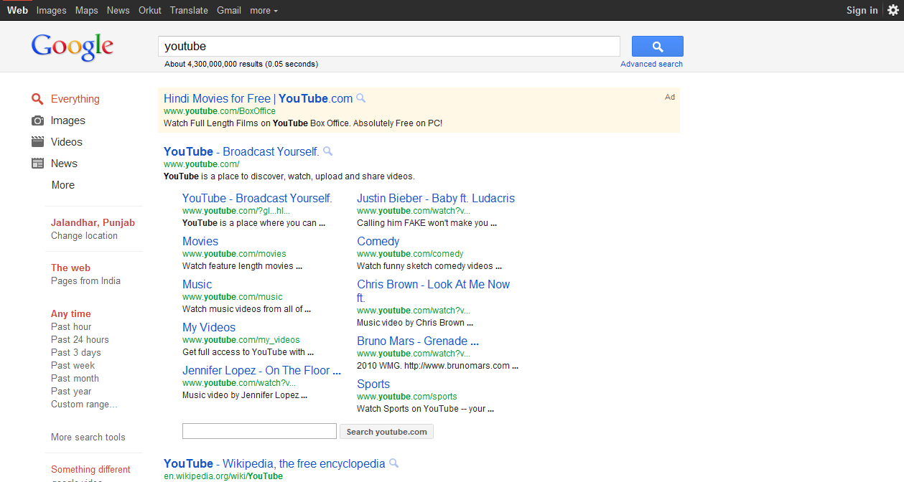Open instant preview for the ad
The width and height of the screenshot is (904, 482).
point(360,98)
